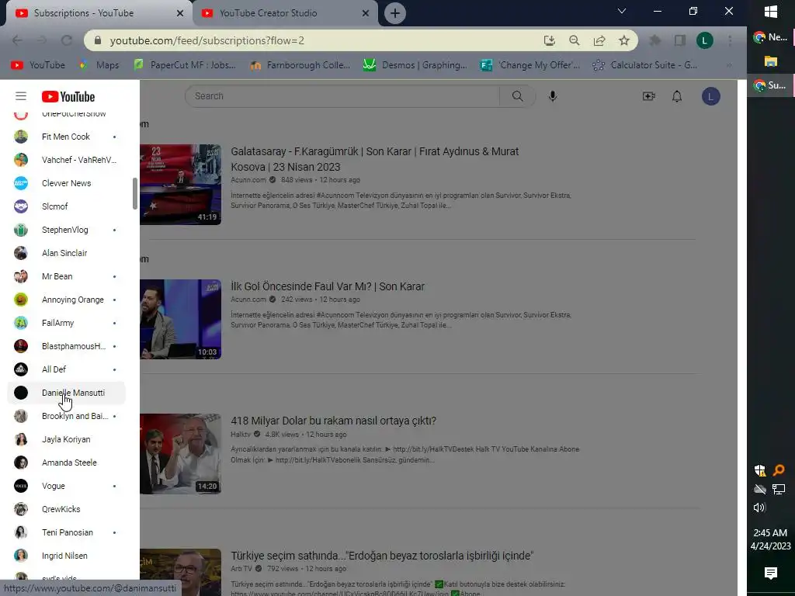Open the Jayla Koriyan channel
This screenshot has width=795, height=596.
point(66,439)
